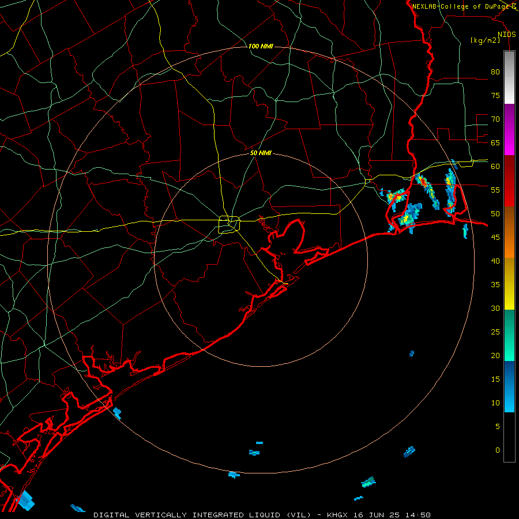Click the bright red 55 band on color scale
Screen dimensions: 519x519
click(x=509, y=194)
